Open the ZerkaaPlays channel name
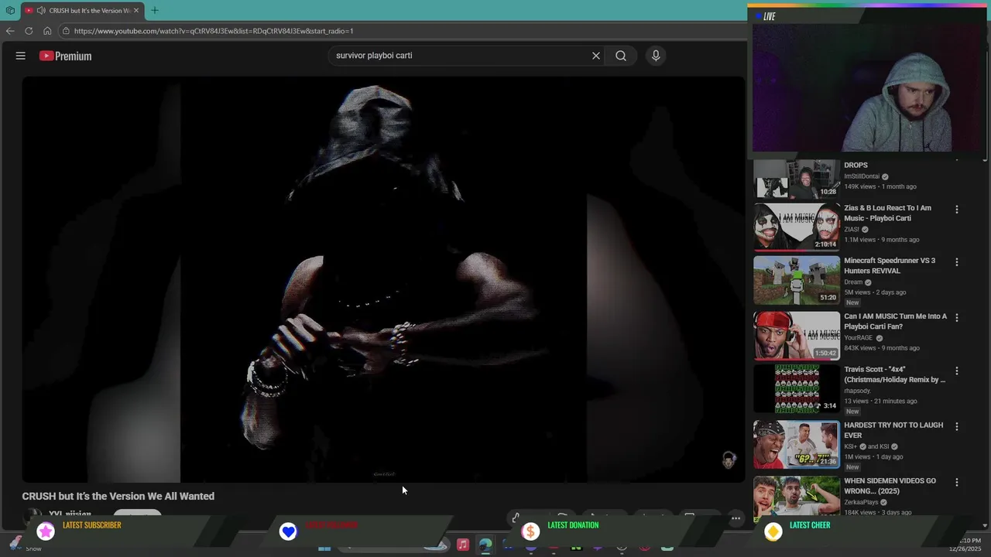This screenshot has height=557, width=991. pyautogui.click(x=861, y=502)
